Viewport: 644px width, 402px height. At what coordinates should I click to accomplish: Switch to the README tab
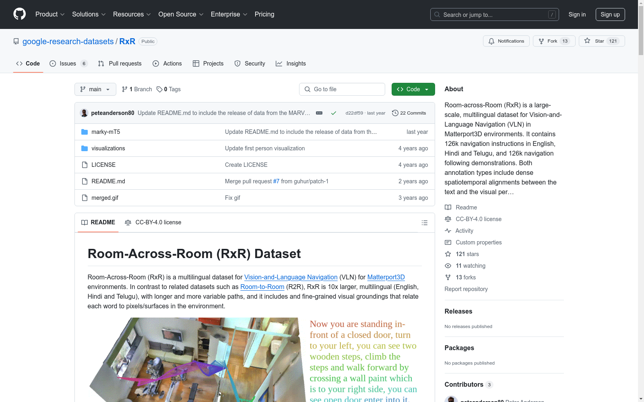(x=98, y=222)
